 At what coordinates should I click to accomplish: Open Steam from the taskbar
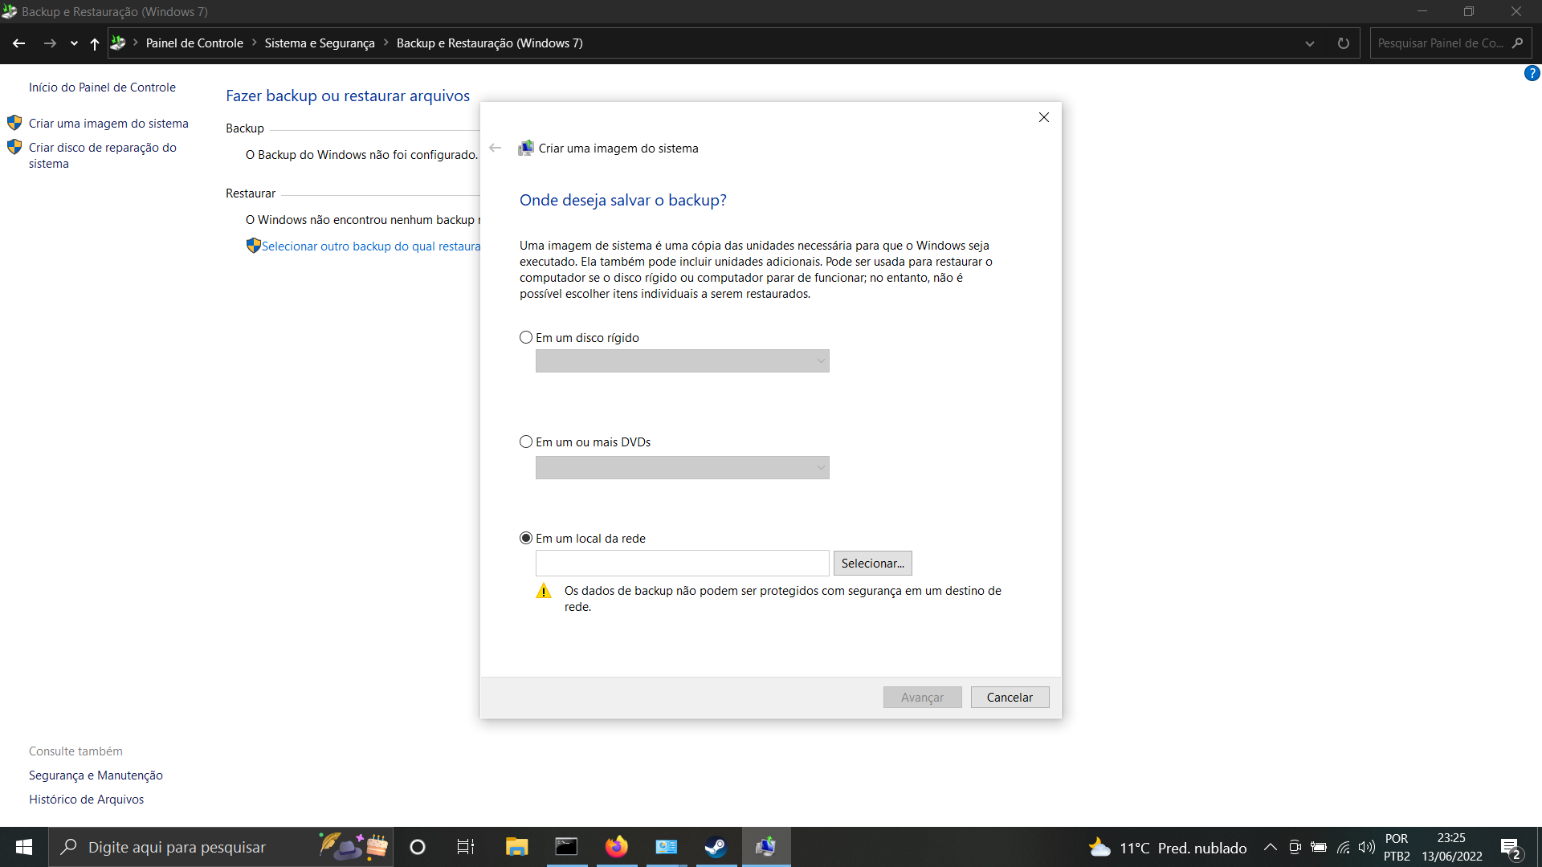tap(716, 847)
